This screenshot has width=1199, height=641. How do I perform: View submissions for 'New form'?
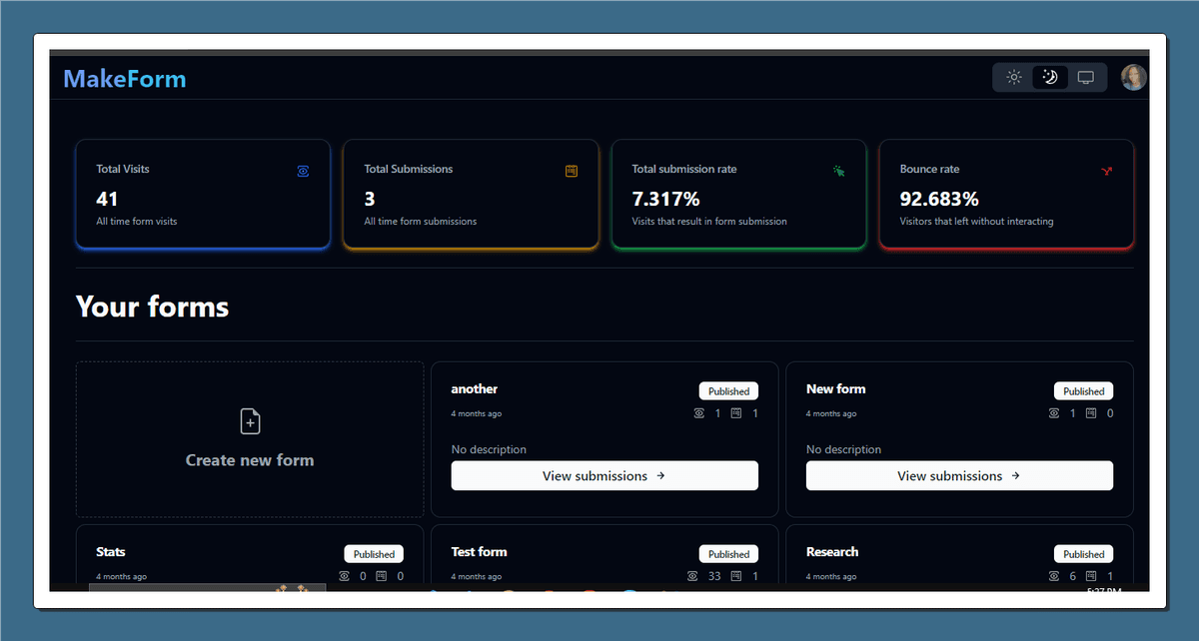tap(959, 476)
